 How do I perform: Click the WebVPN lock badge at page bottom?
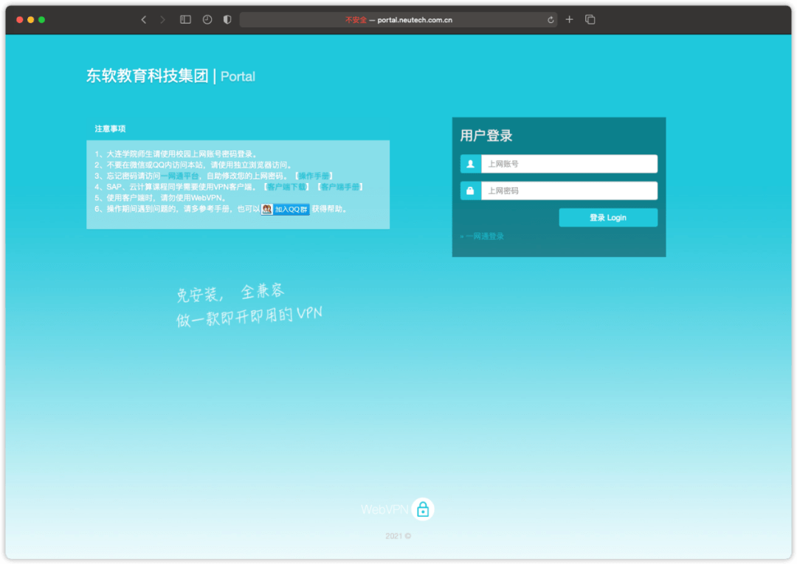click(x=422, y=509)
